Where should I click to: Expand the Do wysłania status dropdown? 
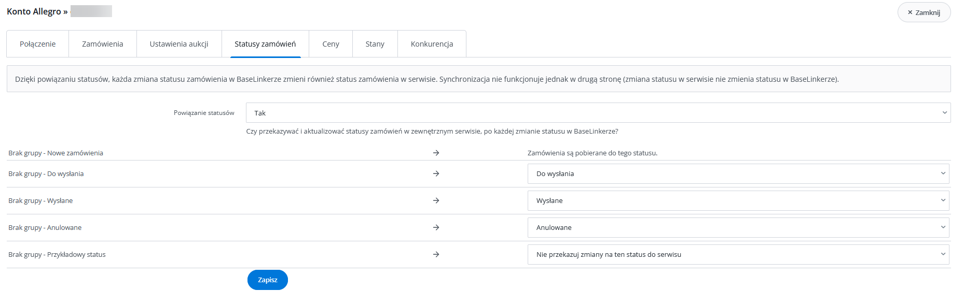(x=738, y=173)
